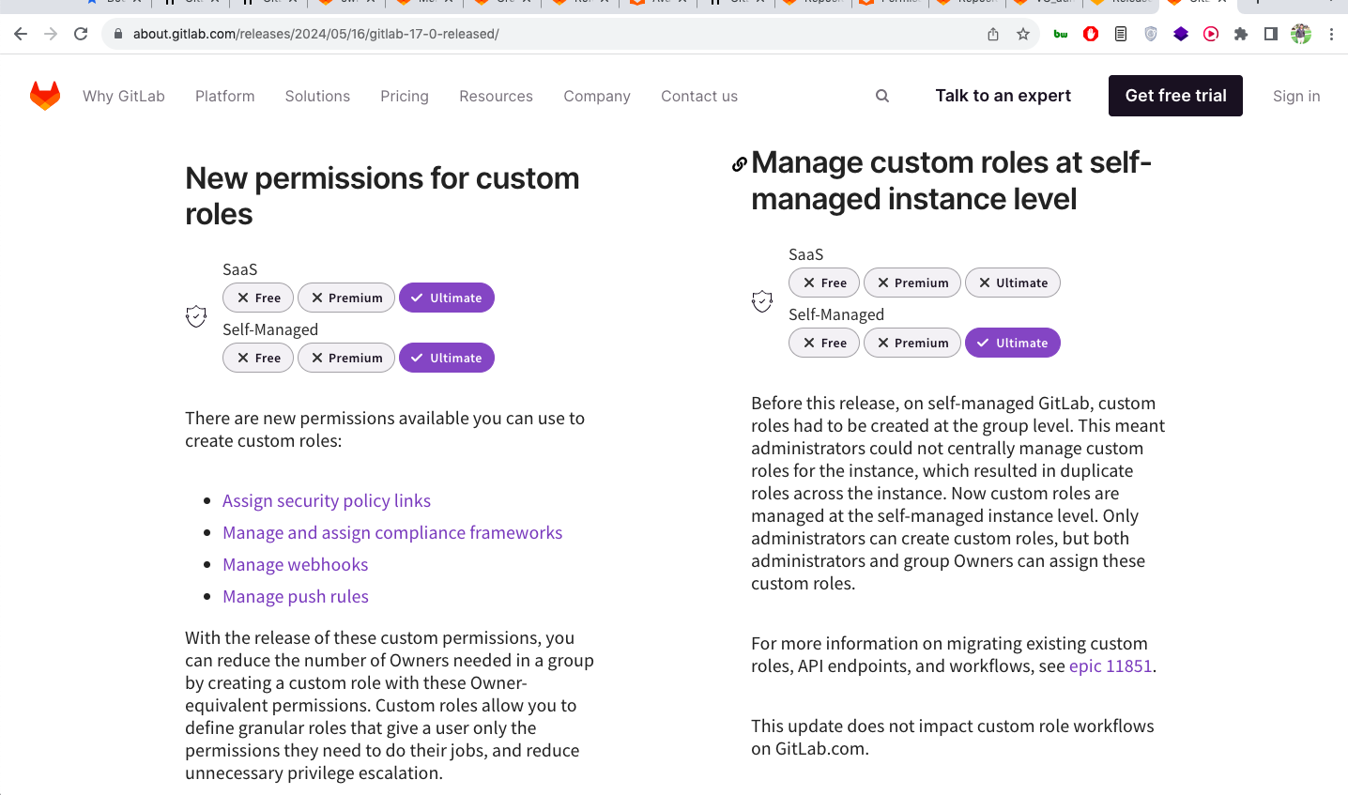This screenshot has width=1348, height=795.
Task: Open the Contact us nav item
Action: 699,96
